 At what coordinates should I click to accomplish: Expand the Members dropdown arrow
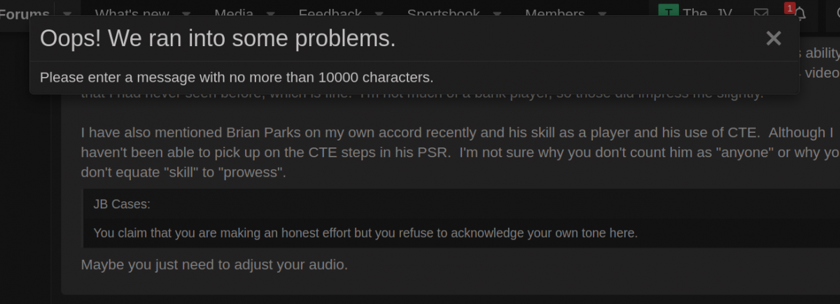[602, 13]
